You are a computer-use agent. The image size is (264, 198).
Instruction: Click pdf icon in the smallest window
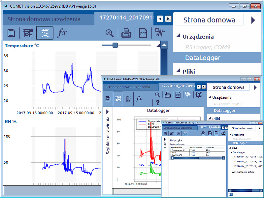[x=210, y=133]
